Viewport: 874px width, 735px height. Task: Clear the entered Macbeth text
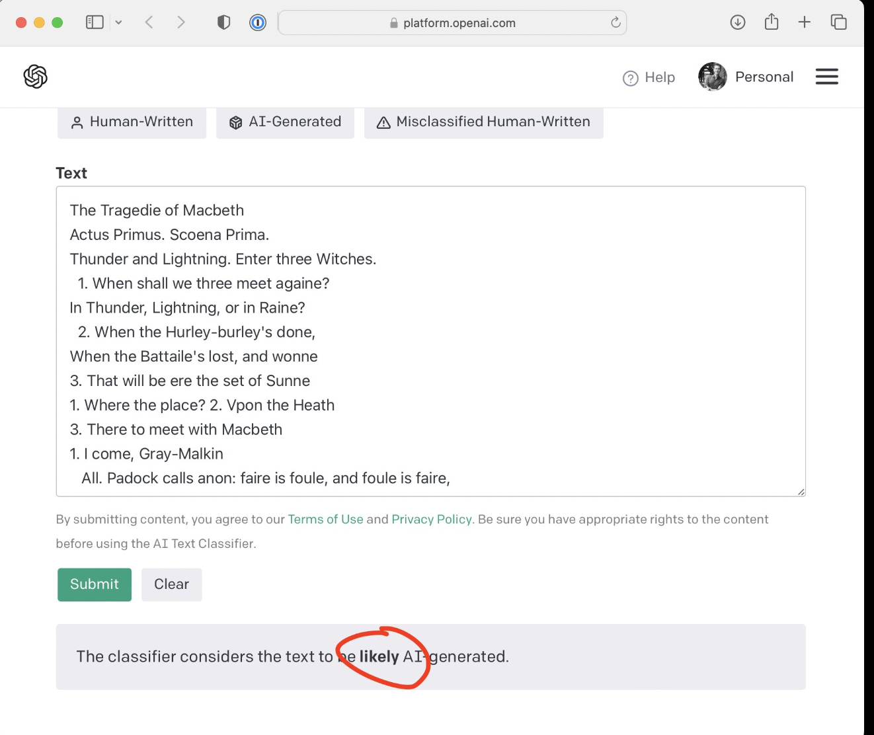coord(171,584)
